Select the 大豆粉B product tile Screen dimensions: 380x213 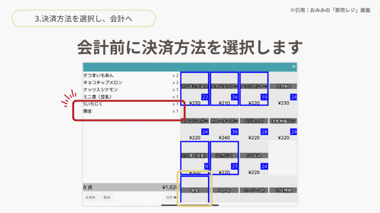coord(284,89)
